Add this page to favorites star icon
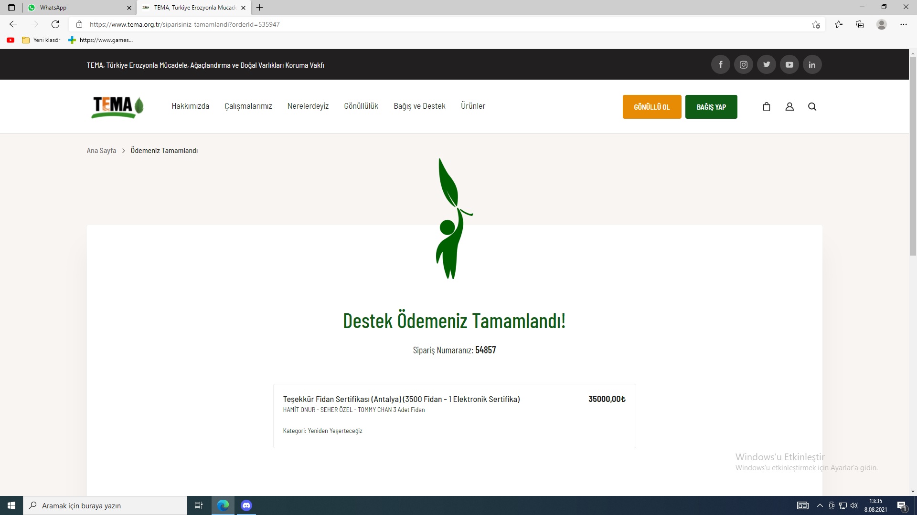This screenshot has width=917, height=515. click(x=816, y=24)
